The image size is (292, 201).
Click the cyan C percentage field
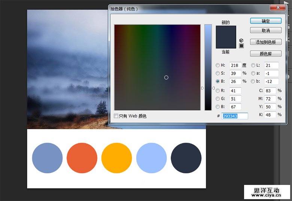pos(270,91)
